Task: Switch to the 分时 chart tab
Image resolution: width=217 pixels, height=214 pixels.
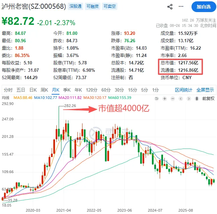Action: [8, 90]
